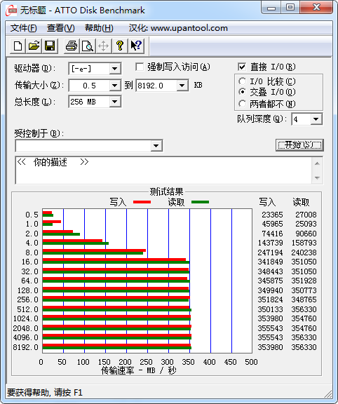Viewport: 338px width, 404px height.
Task: Open the 查看(V) menu
Action: [x=61, y=28]
